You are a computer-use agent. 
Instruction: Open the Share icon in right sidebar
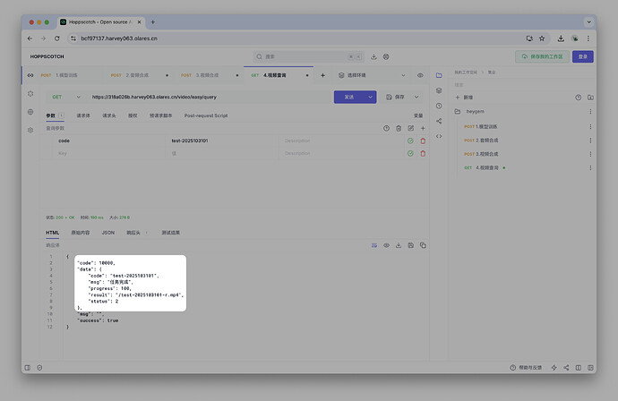439,121
